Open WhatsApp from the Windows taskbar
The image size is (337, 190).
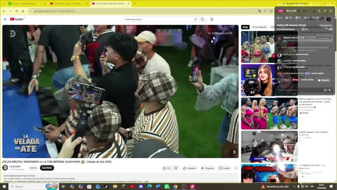167,187
